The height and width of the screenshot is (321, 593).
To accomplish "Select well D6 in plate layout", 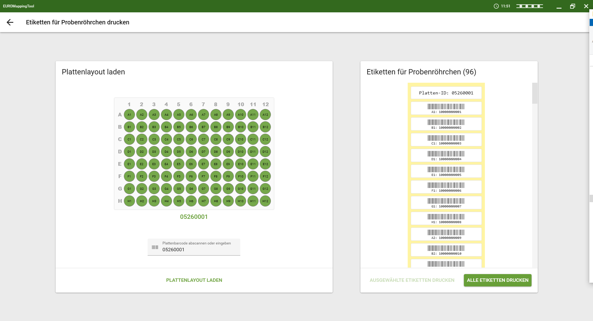I will pos(191,152).
